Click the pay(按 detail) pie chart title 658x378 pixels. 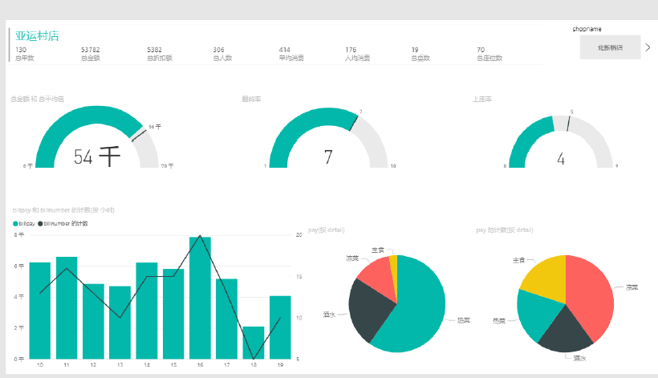tap(326, 230)
